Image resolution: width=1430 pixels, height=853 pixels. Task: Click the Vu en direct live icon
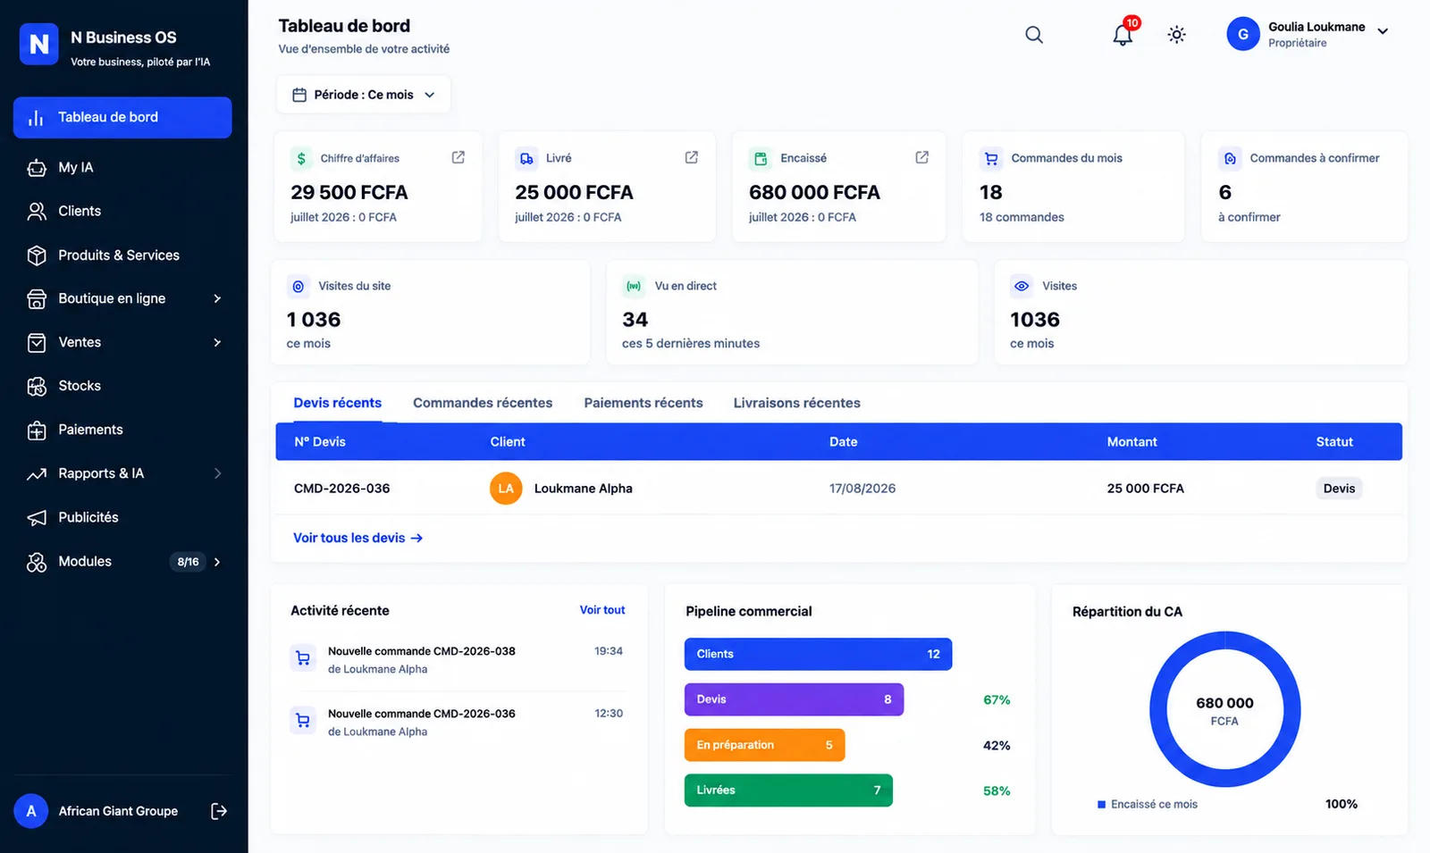coord(634,286)
